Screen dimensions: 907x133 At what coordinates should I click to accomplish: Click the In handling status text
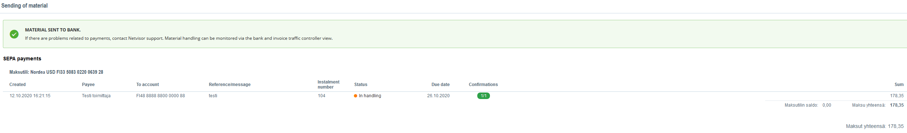(x=370, y=96)
